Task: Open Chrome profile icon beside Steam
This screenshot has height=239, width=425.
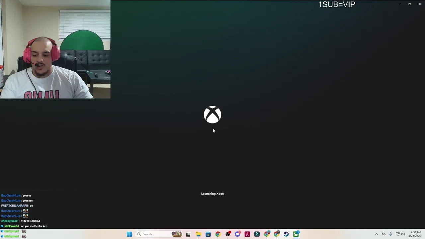Action: pos(277,234)
